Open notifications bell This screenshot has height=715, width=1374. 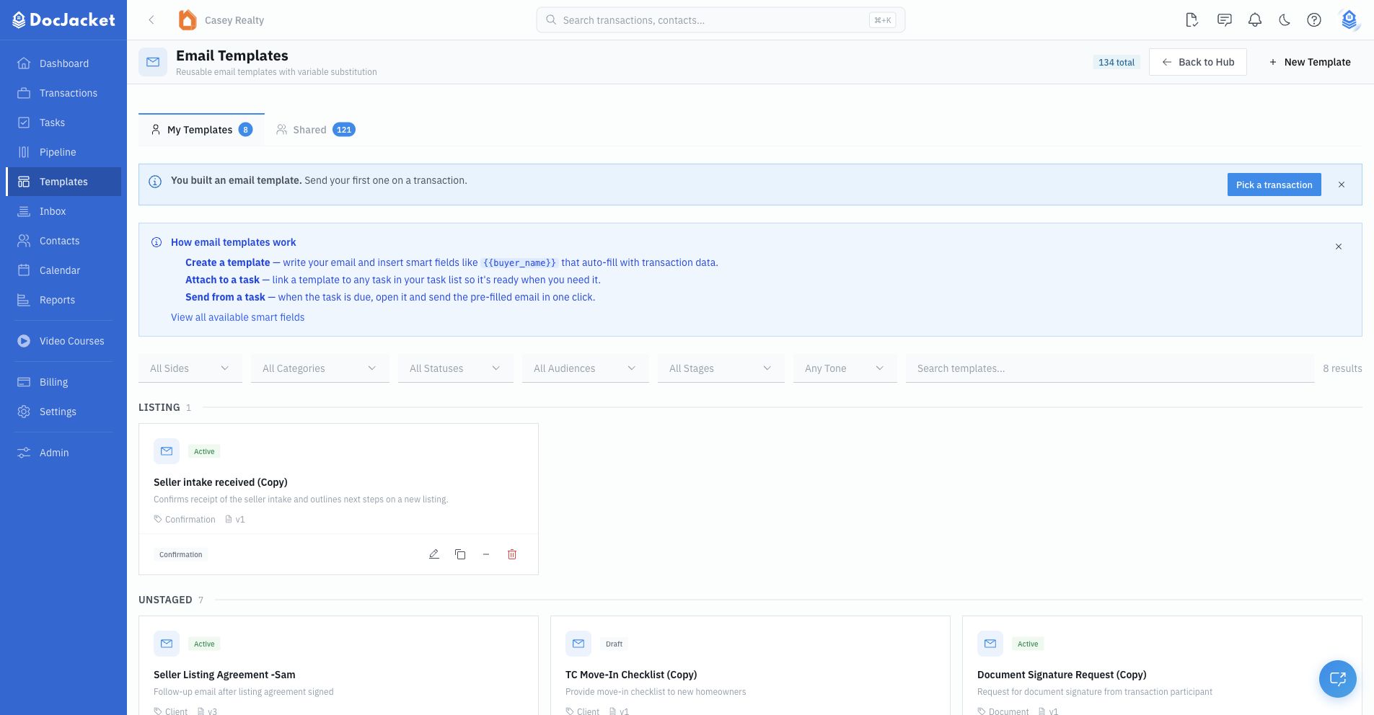[x=1255, y=20]
